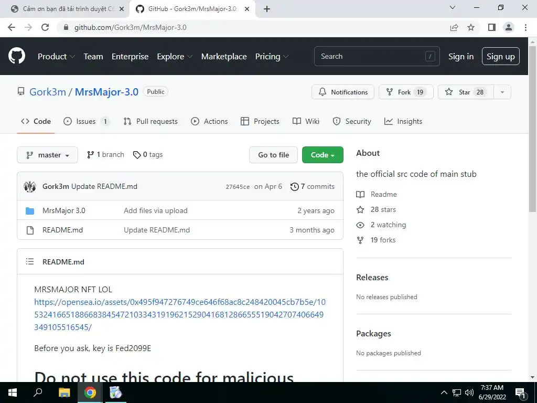
Task: Open File Explorer from taskbar
Action: [x=64, y=393]
